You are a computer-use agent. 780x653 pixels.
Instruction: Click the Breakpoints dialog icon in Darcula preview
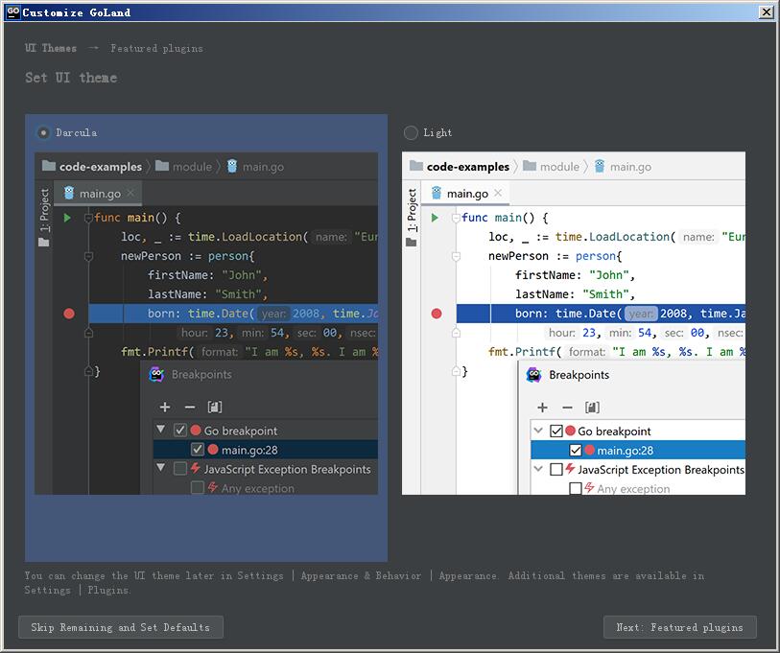(x=156, y=375)
